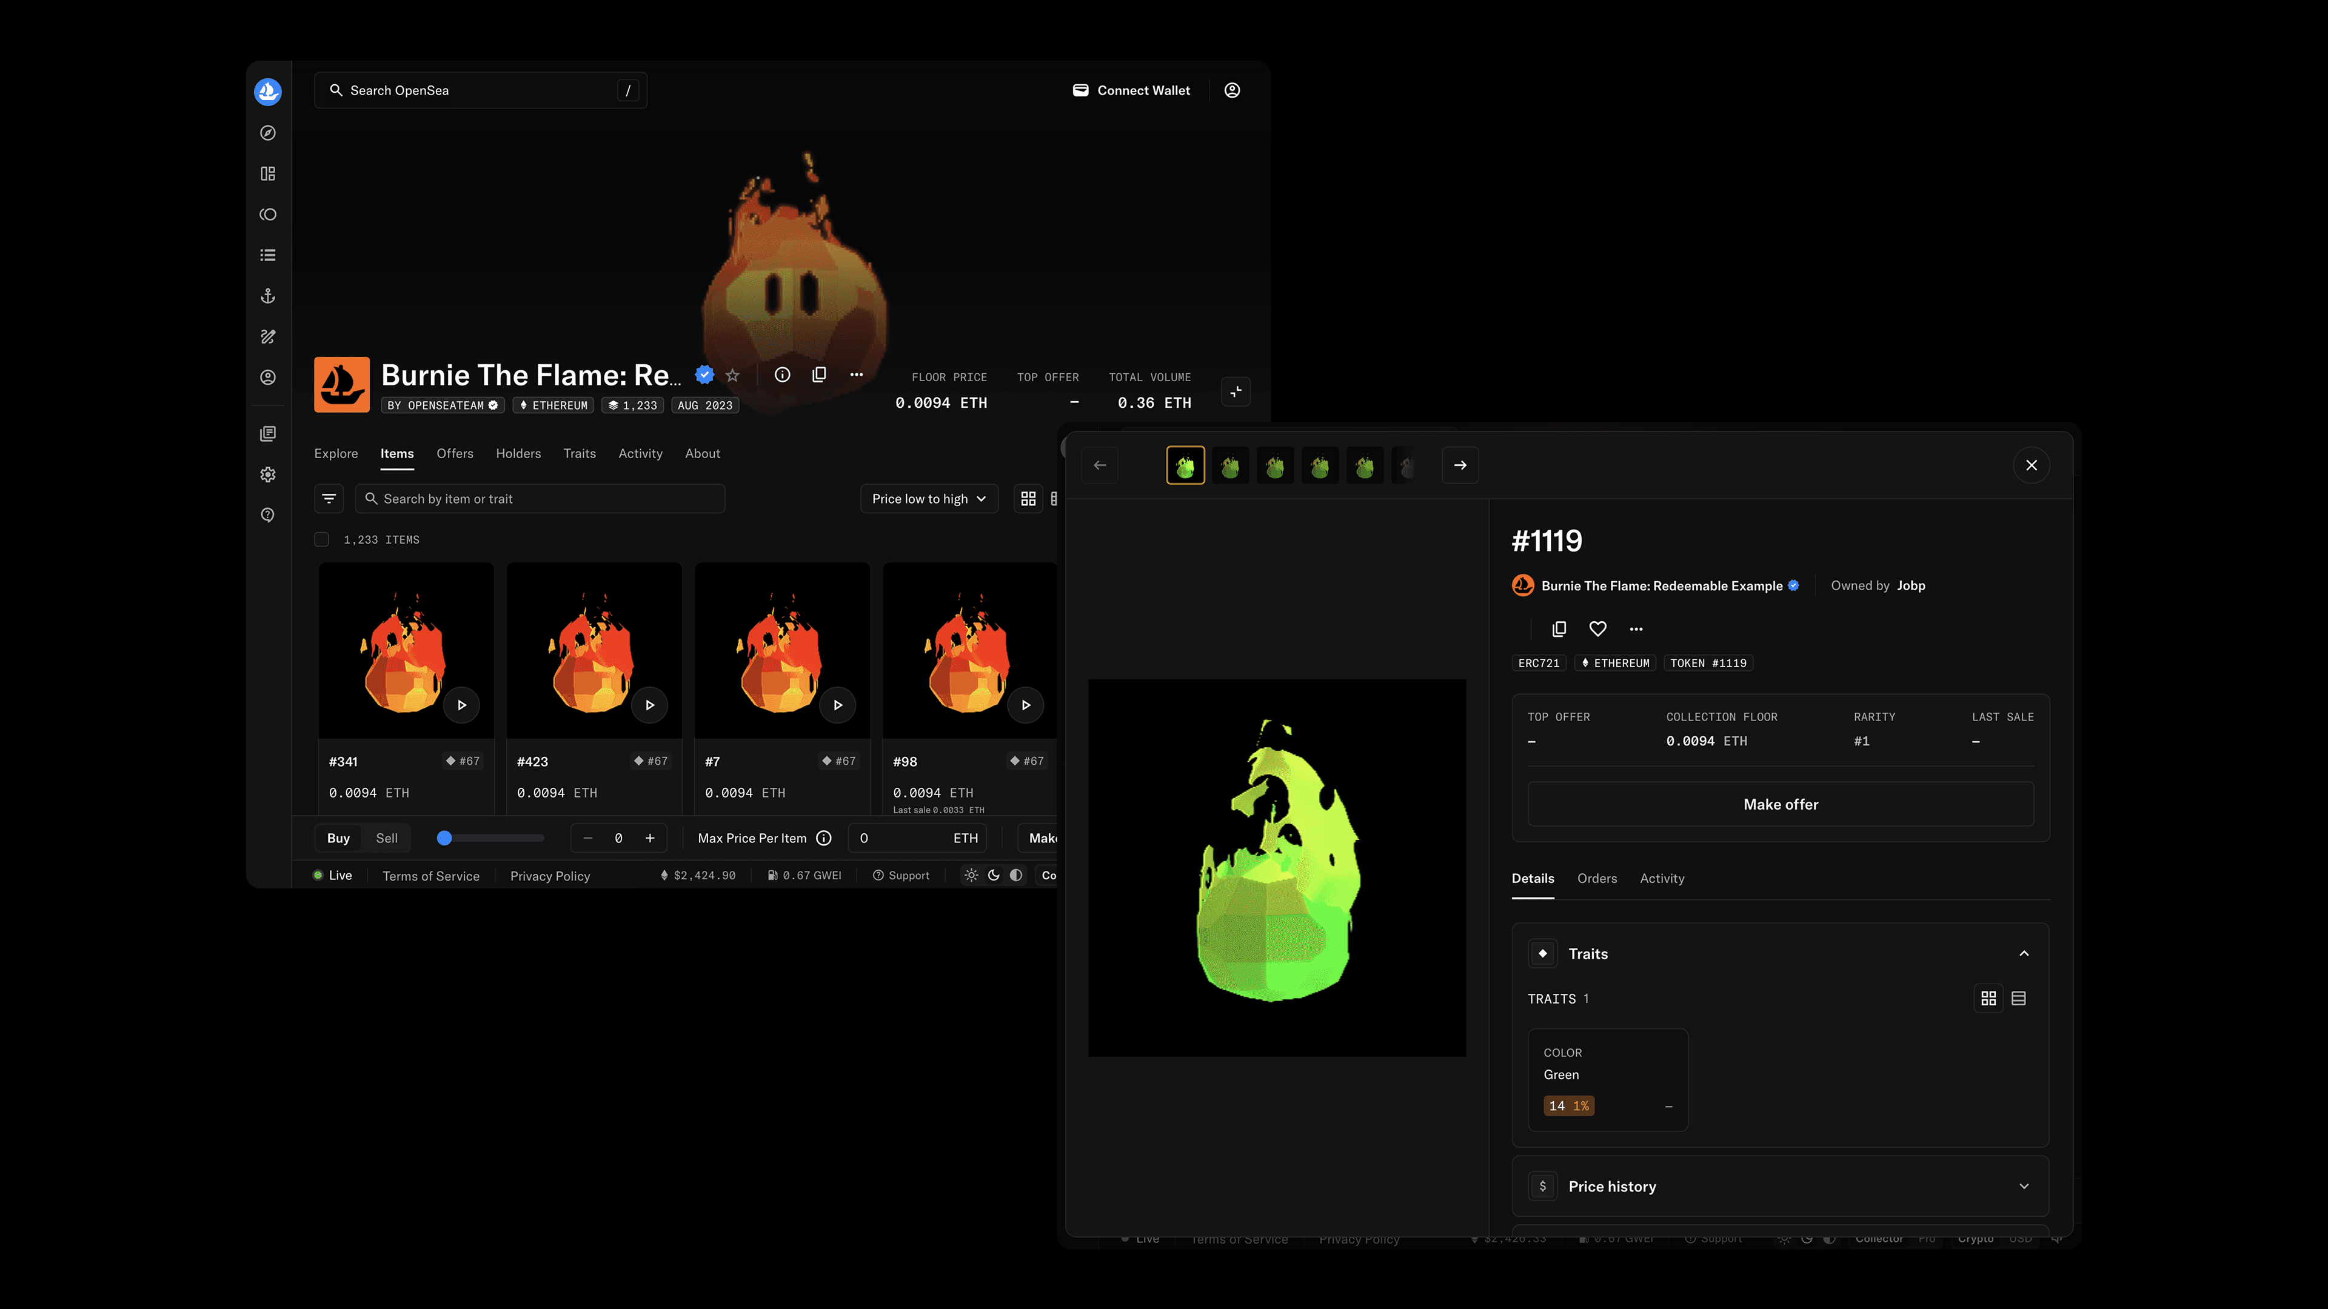The image size is (2328, 1309).
Task: Select the Details tab in item panel
Action: coord(1533,878)
